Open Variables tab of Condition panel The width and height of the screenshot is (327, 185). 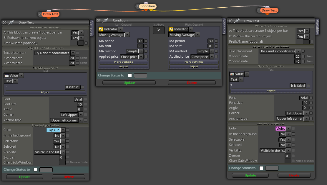[224, 26]
